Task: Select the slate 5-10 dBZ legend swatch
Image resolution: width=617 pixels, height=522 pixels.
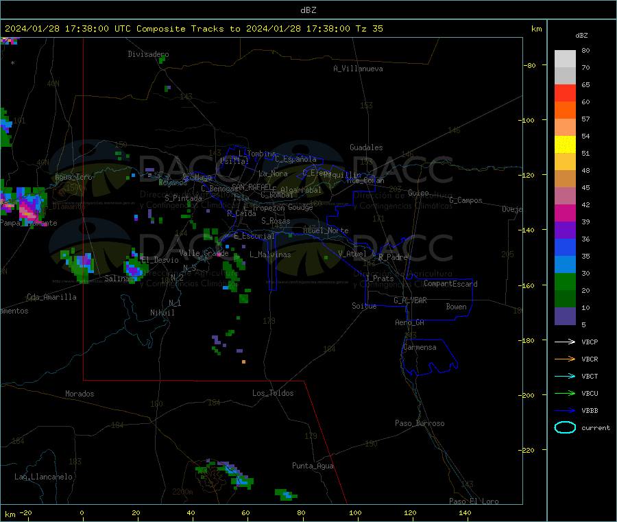Action: click(x=565, y=316)
